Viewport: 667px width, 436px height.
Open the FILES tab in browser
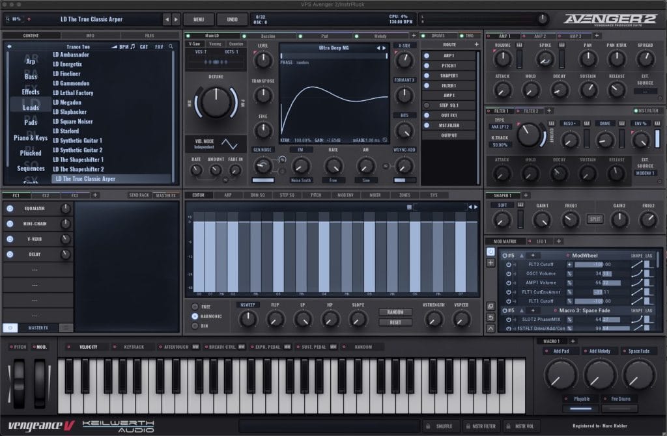[x=149, y=35]
